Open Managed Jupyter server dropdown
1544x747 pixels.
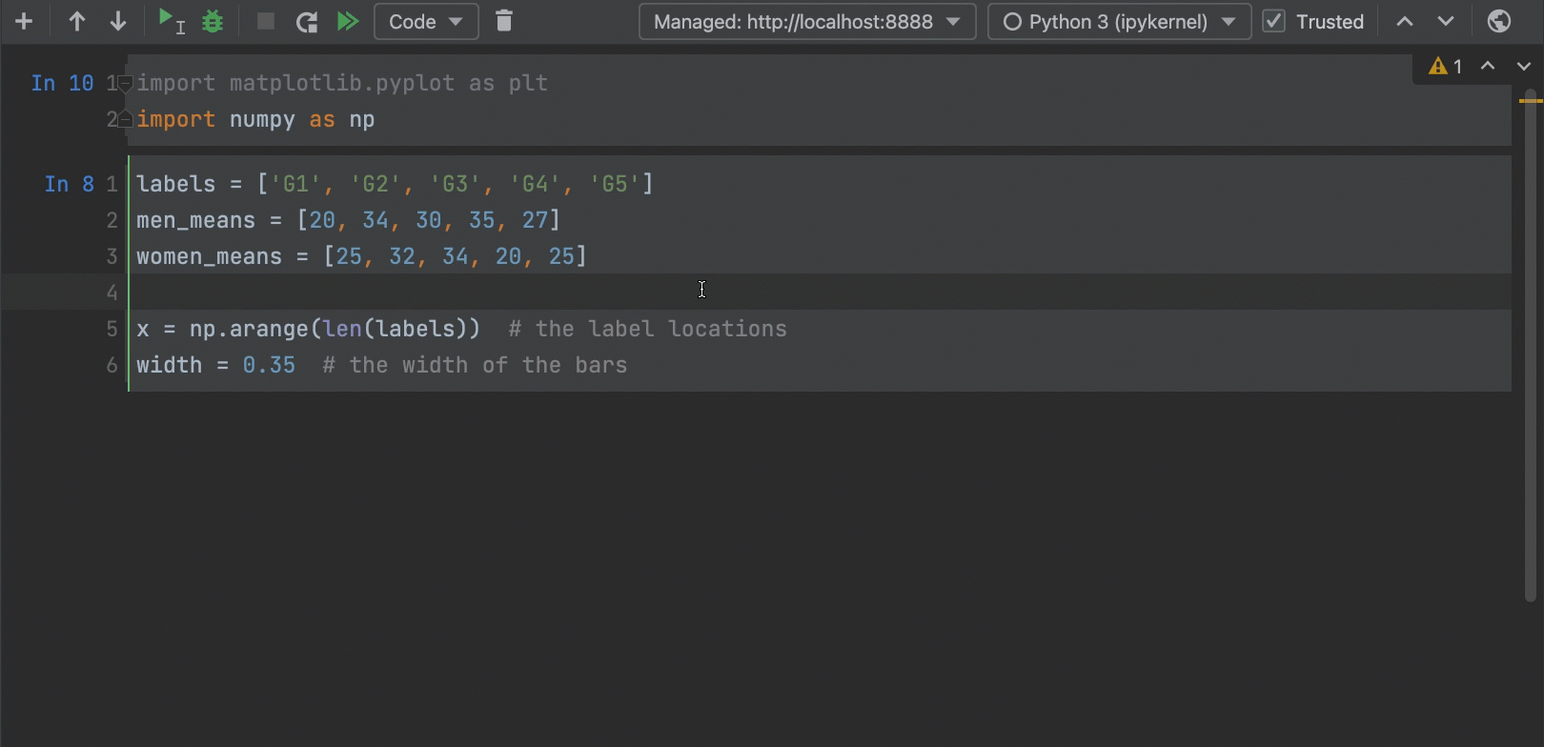807,21
